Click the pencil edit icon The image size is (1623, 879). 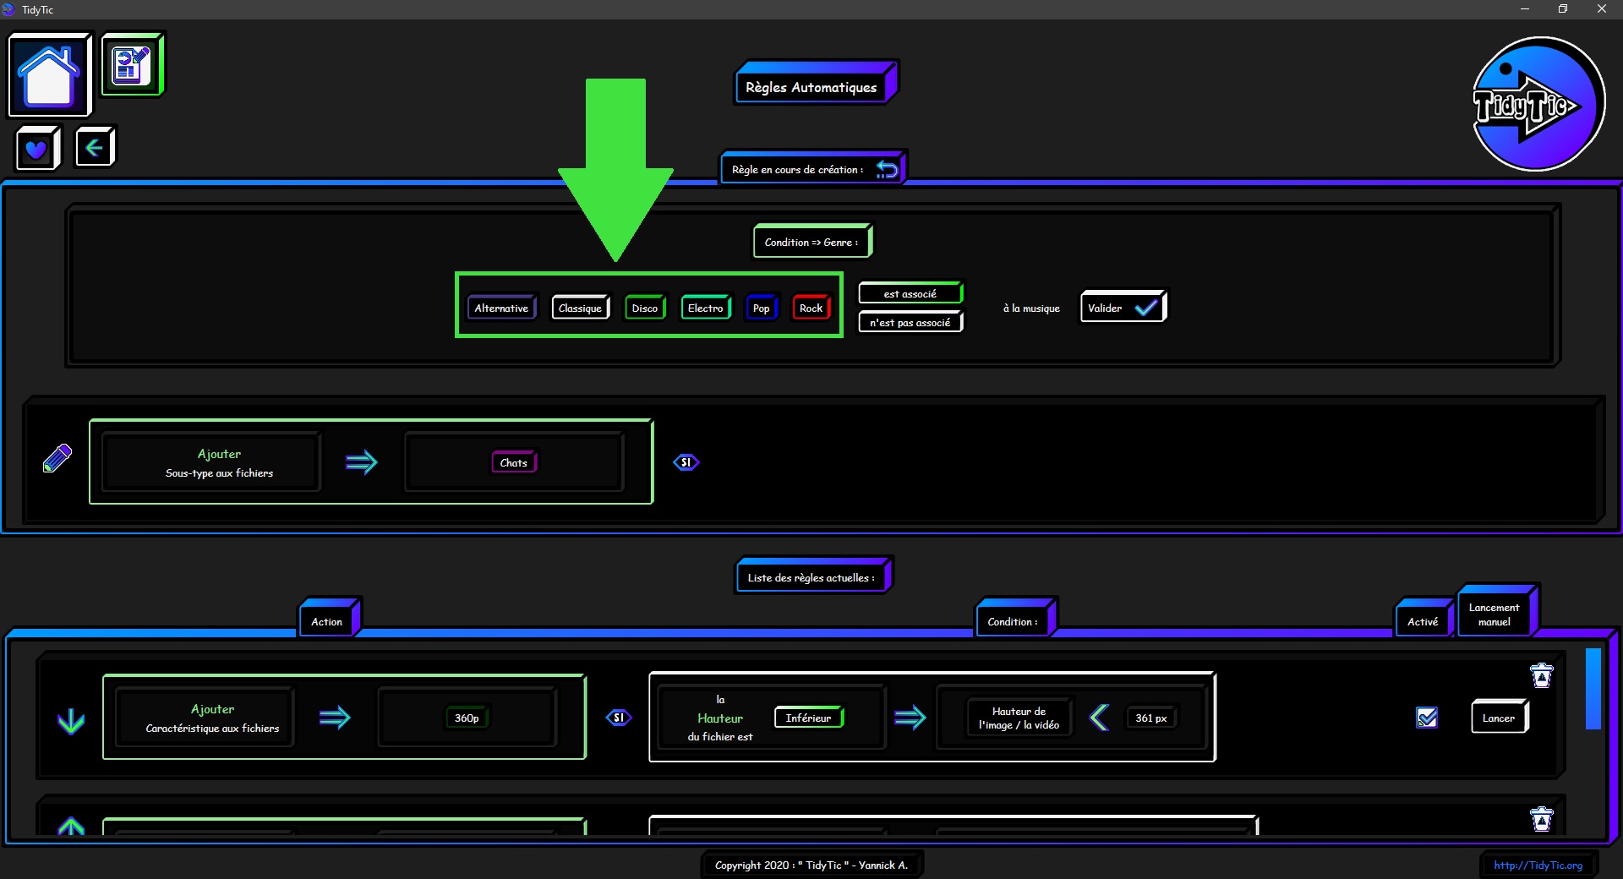[x=57, y=459]
